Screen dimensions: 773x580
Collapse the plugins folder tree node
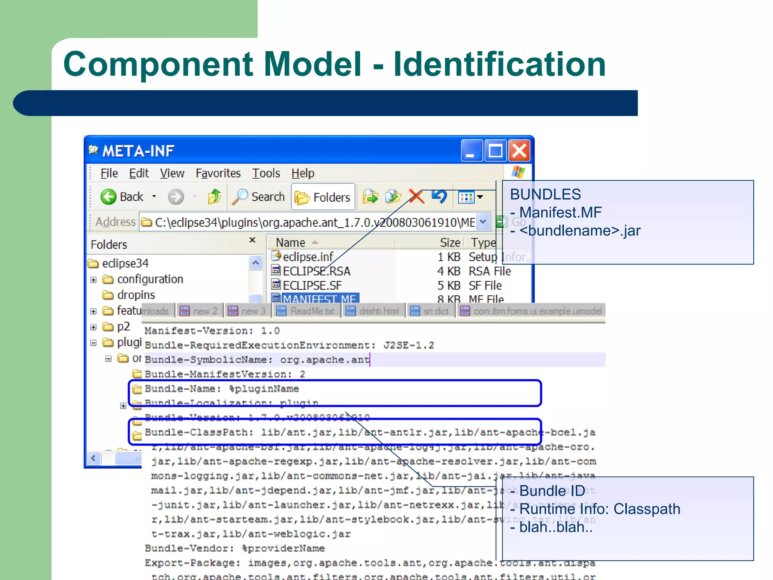94,343
